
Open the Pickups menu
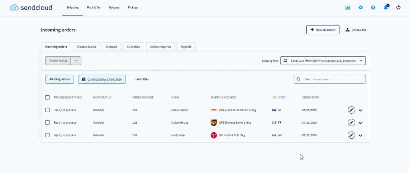133,8
